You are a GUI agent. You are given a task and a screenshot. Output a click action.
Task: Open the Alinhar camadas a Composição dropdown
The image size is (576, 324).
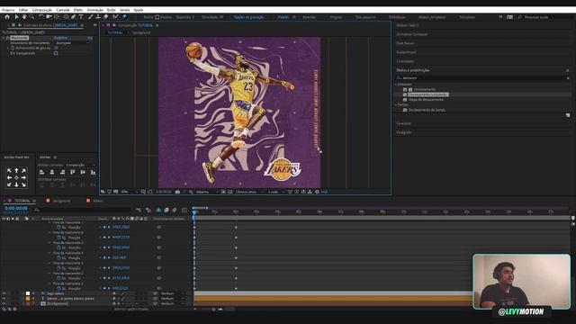[x=81, y=165]
